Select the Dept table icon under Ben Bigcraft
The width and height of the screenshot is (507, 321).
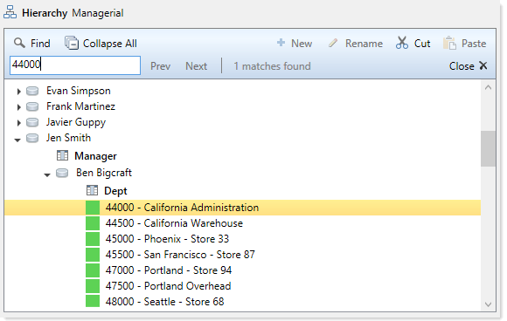[x=92, y=190]
